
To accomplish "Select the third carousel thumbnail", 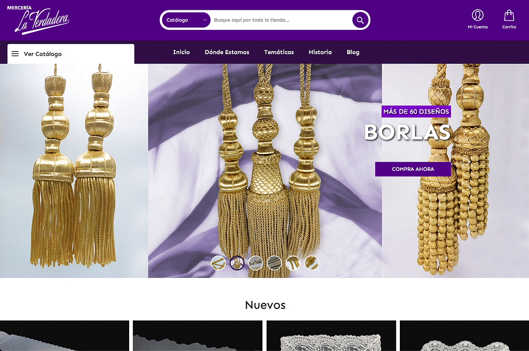I will [x=255, y=263].
